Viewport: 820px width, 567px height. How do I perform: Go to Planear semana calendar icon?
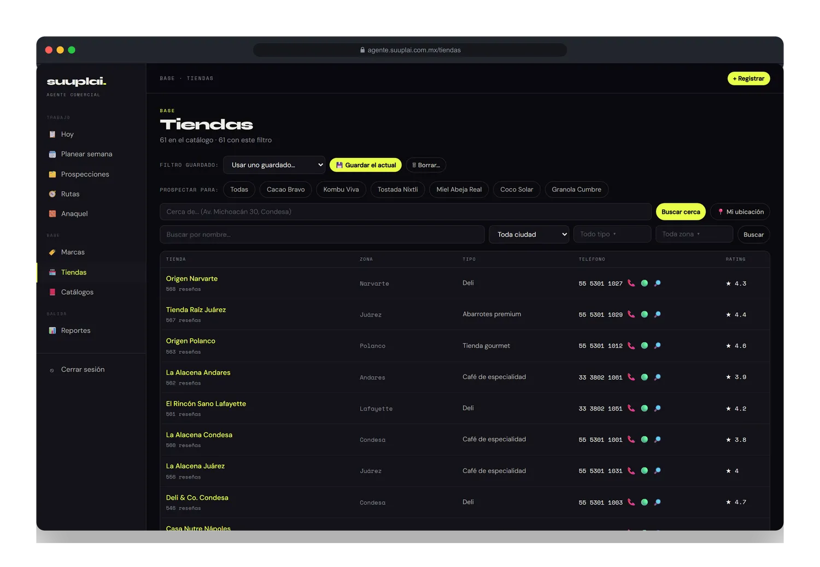point(52,154)
